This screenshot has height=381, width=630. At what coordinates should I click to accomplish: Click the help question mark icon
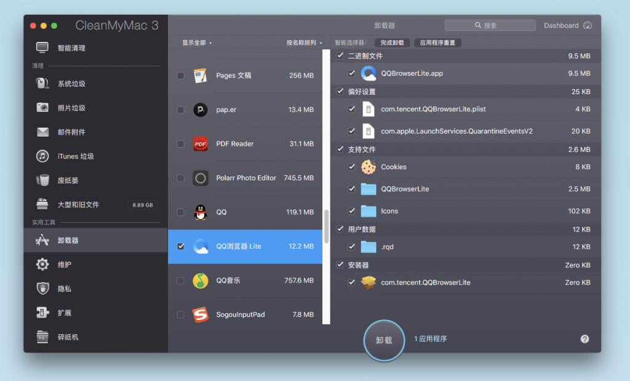point(584,339)
